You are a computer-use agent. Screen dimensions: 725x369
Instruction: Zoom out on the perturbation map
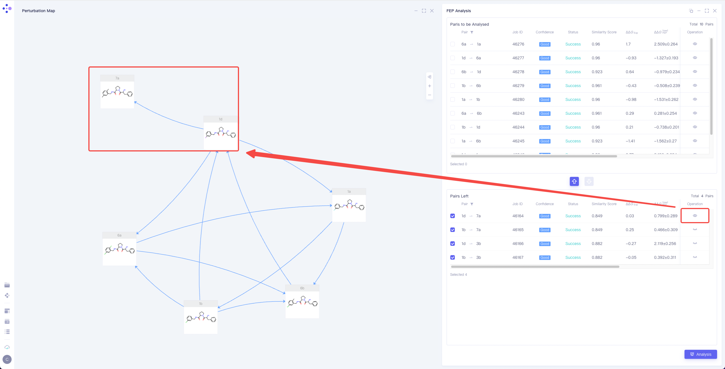click(430, 95)
